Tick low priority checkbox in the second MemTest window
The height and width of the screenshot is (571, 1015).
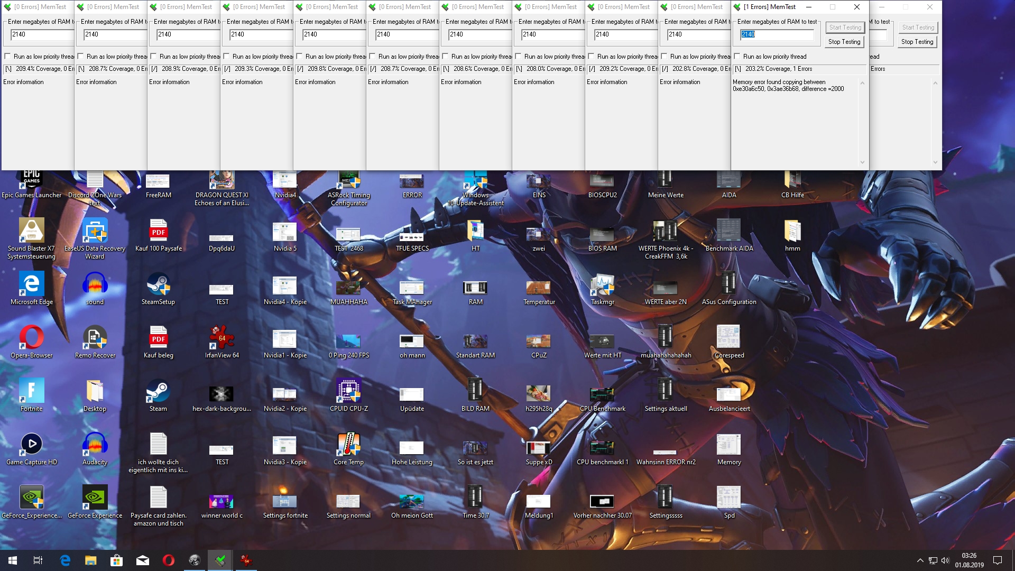click(81, 57)
